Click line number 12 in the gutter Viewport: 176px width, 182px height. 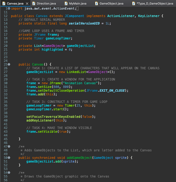click(x=6, y=16)
